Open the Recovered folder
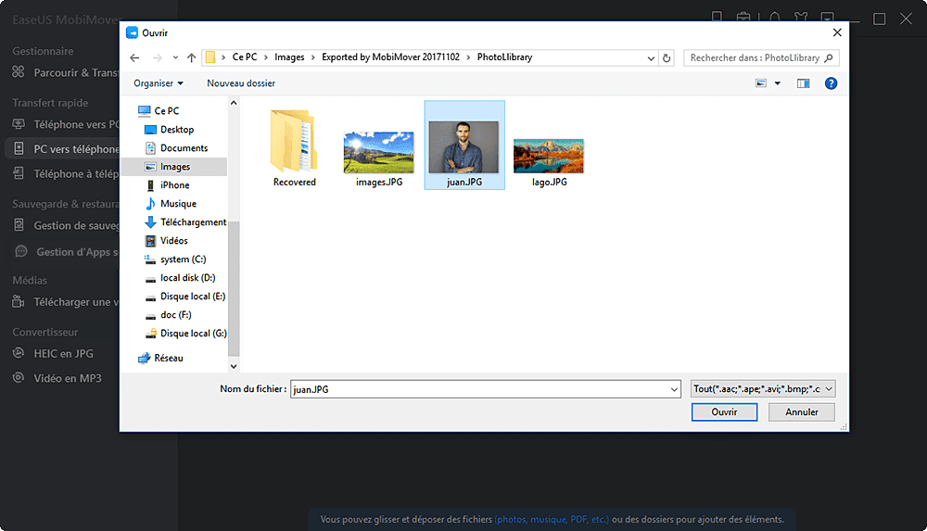 294,148
